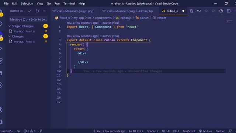Open Run and Debug from activity bar

coord(1,48)
